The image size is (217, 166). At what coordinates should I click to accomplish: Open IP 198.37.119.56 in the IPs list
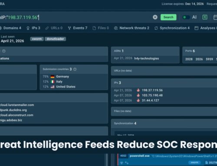point(152,90)
